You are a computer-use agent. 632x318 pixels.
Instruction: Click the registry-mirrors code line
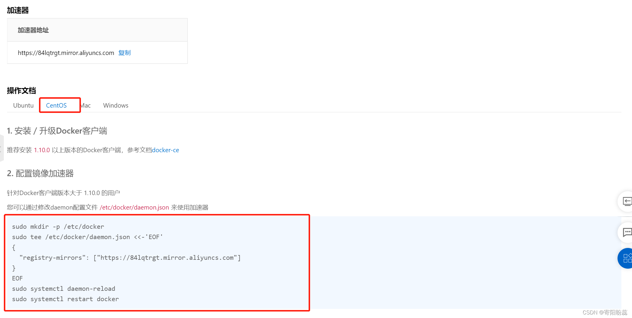click(x=130, y=258)
